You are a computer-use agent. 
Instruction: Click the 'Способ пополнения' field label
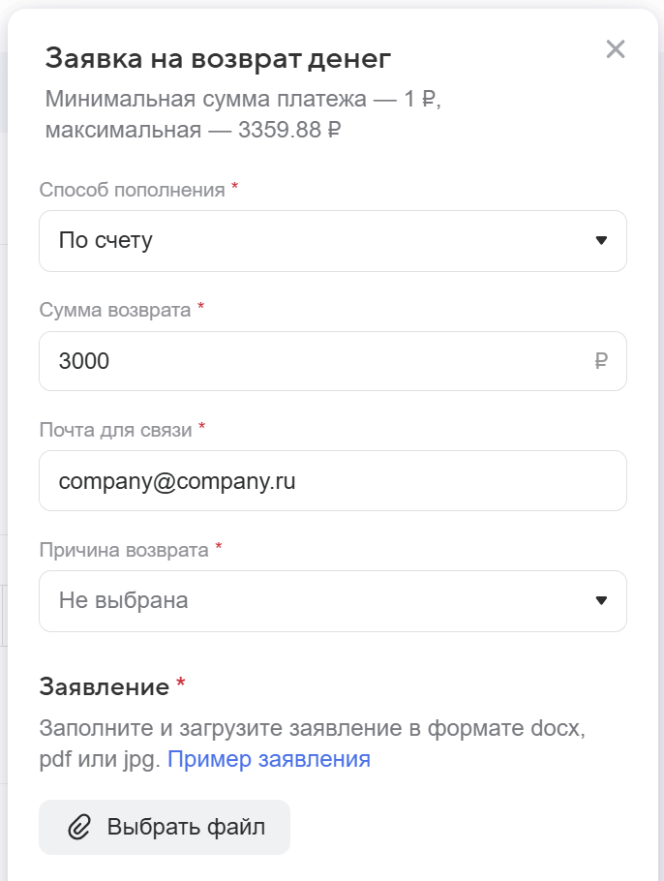(132, 189)
